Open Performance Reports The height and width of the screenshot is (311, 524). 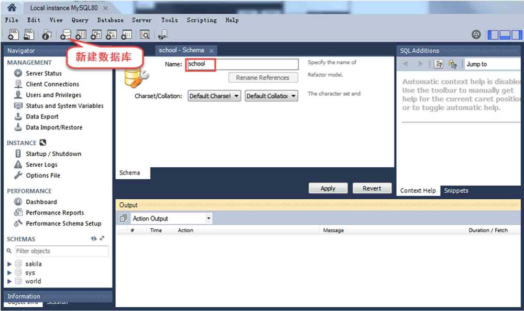pyautogui.click(x=55, y=213)
